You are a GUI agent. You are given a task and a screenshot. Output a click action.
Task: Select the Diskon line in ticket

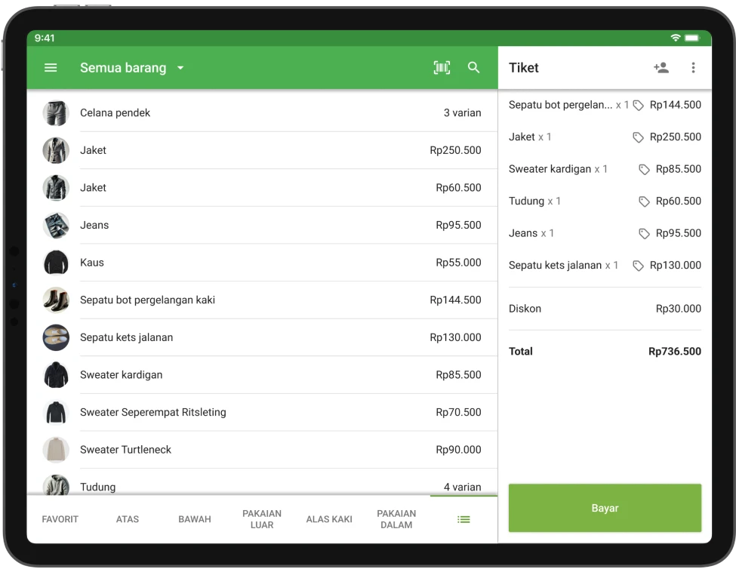coord(604,309)
